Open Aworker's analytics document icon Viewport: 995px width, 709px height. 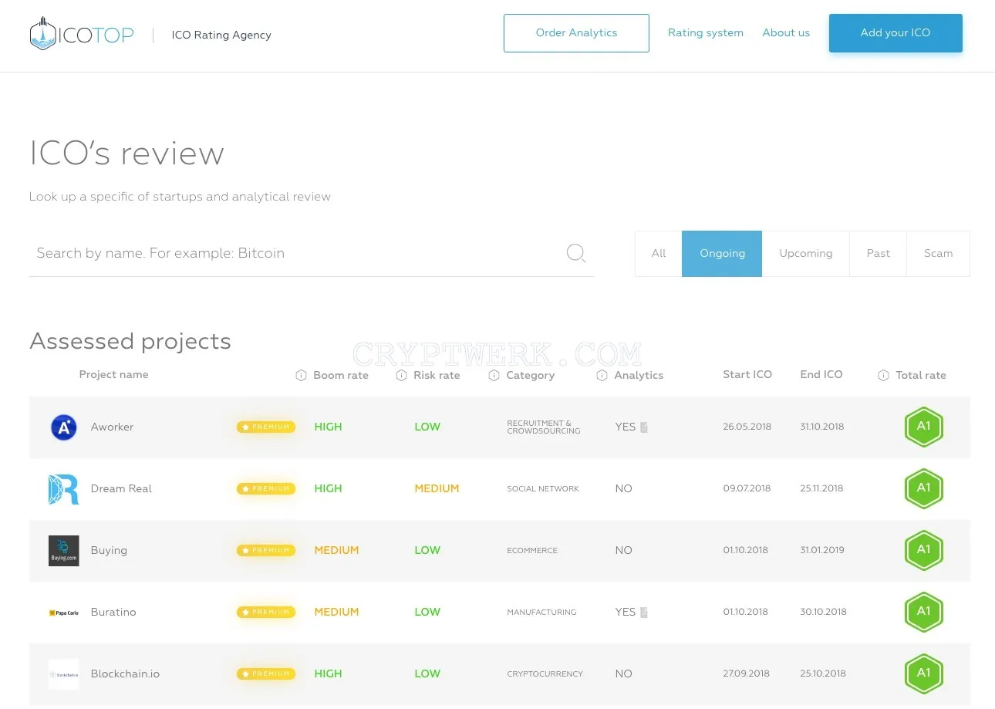point(644,427)
